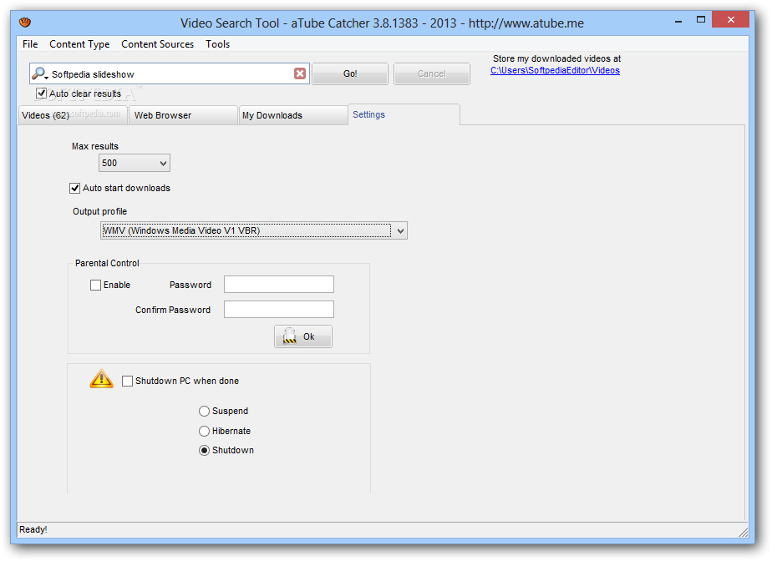Click the Go! button
This screenshot has height=561, width=772.
click(x=350, y=73)
